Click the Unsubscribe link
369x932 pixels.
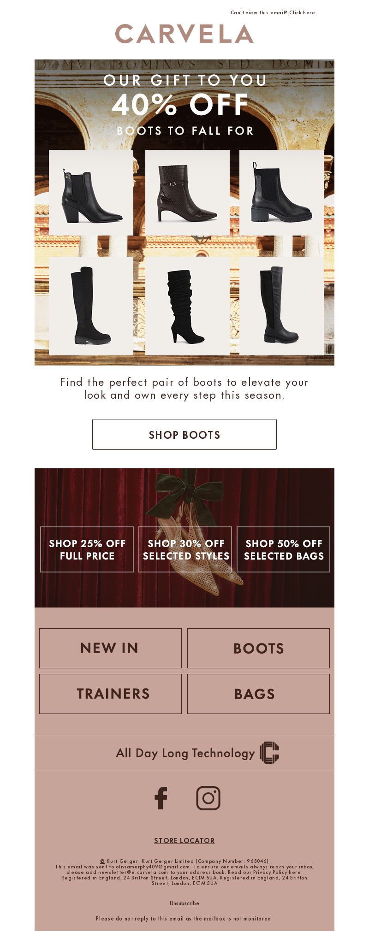tap(184, 903)
